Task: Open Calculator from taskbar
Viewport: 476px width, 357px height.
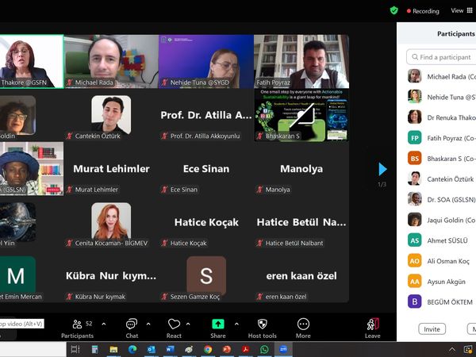Action: [94, 350]
